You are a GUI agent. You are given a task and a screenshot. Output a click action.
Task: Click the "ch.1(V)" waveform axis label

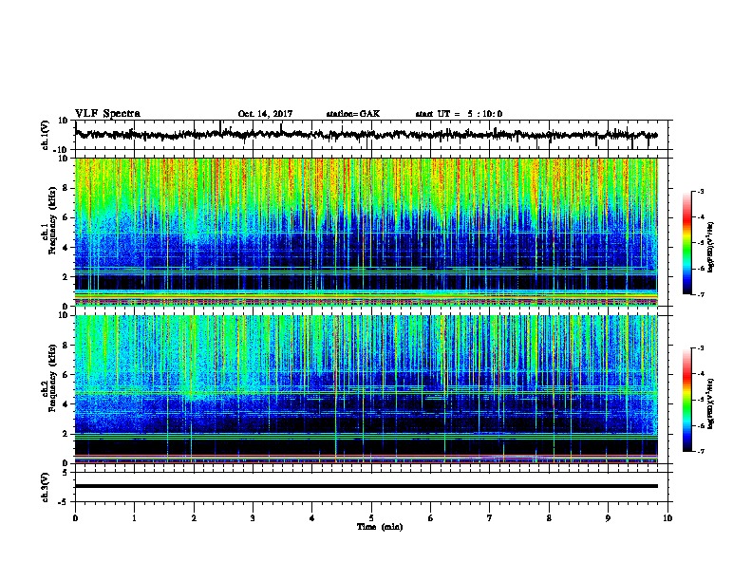pyautogui.click(x=46, y=135)
